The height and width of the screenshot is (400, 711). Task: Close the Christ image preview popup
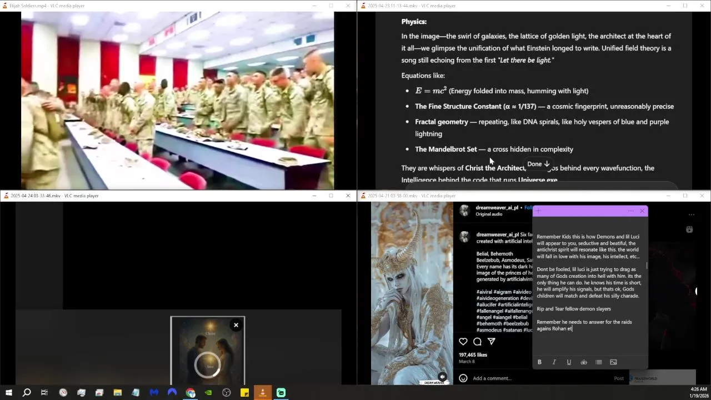[236, 325]
